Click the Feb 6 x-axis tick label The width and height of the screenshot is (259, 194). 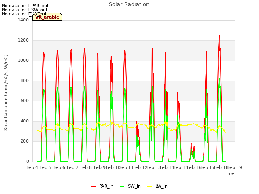(59, 168)
